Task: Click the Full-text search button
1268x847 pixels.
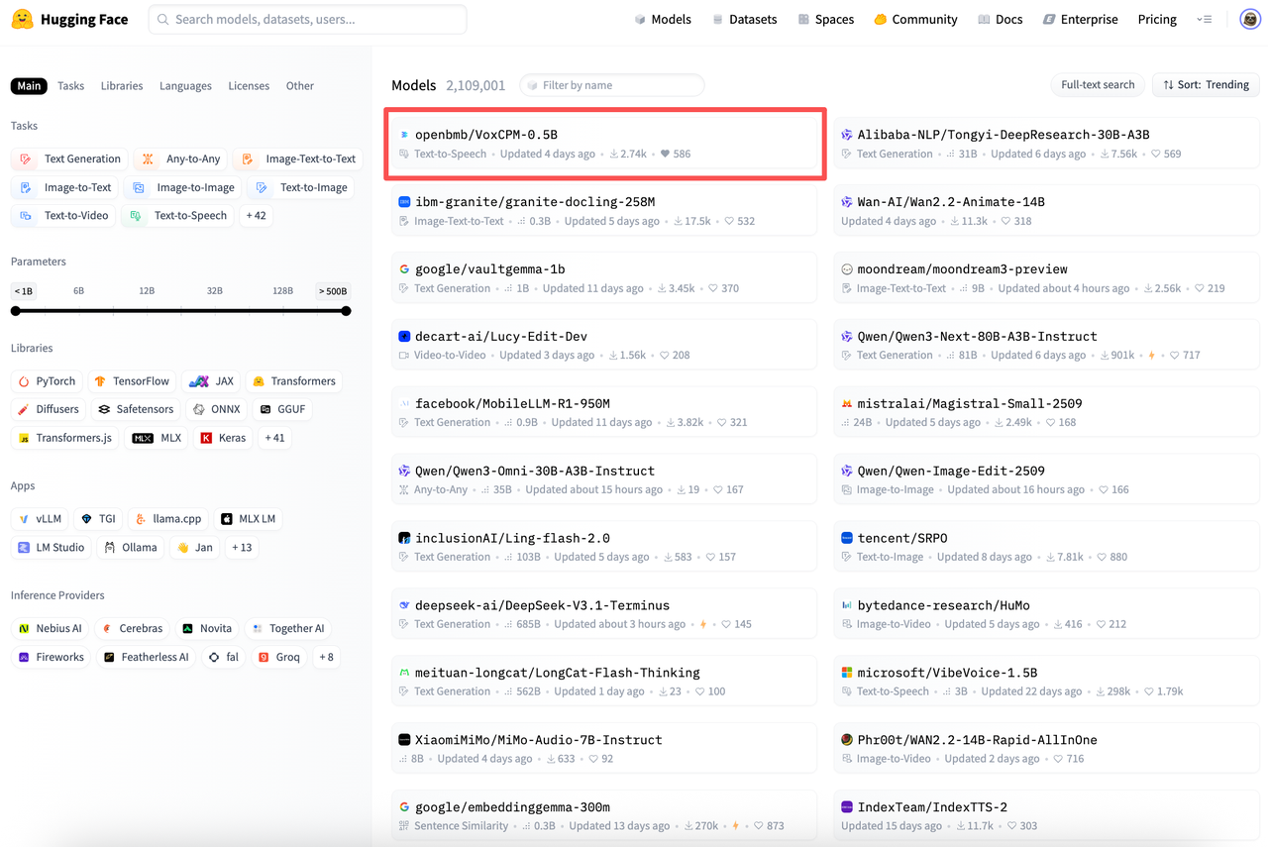Action: [1098, 85]
